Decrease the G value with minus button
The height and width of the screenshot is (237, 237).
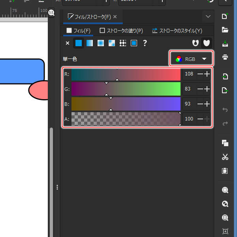(200, 89)
